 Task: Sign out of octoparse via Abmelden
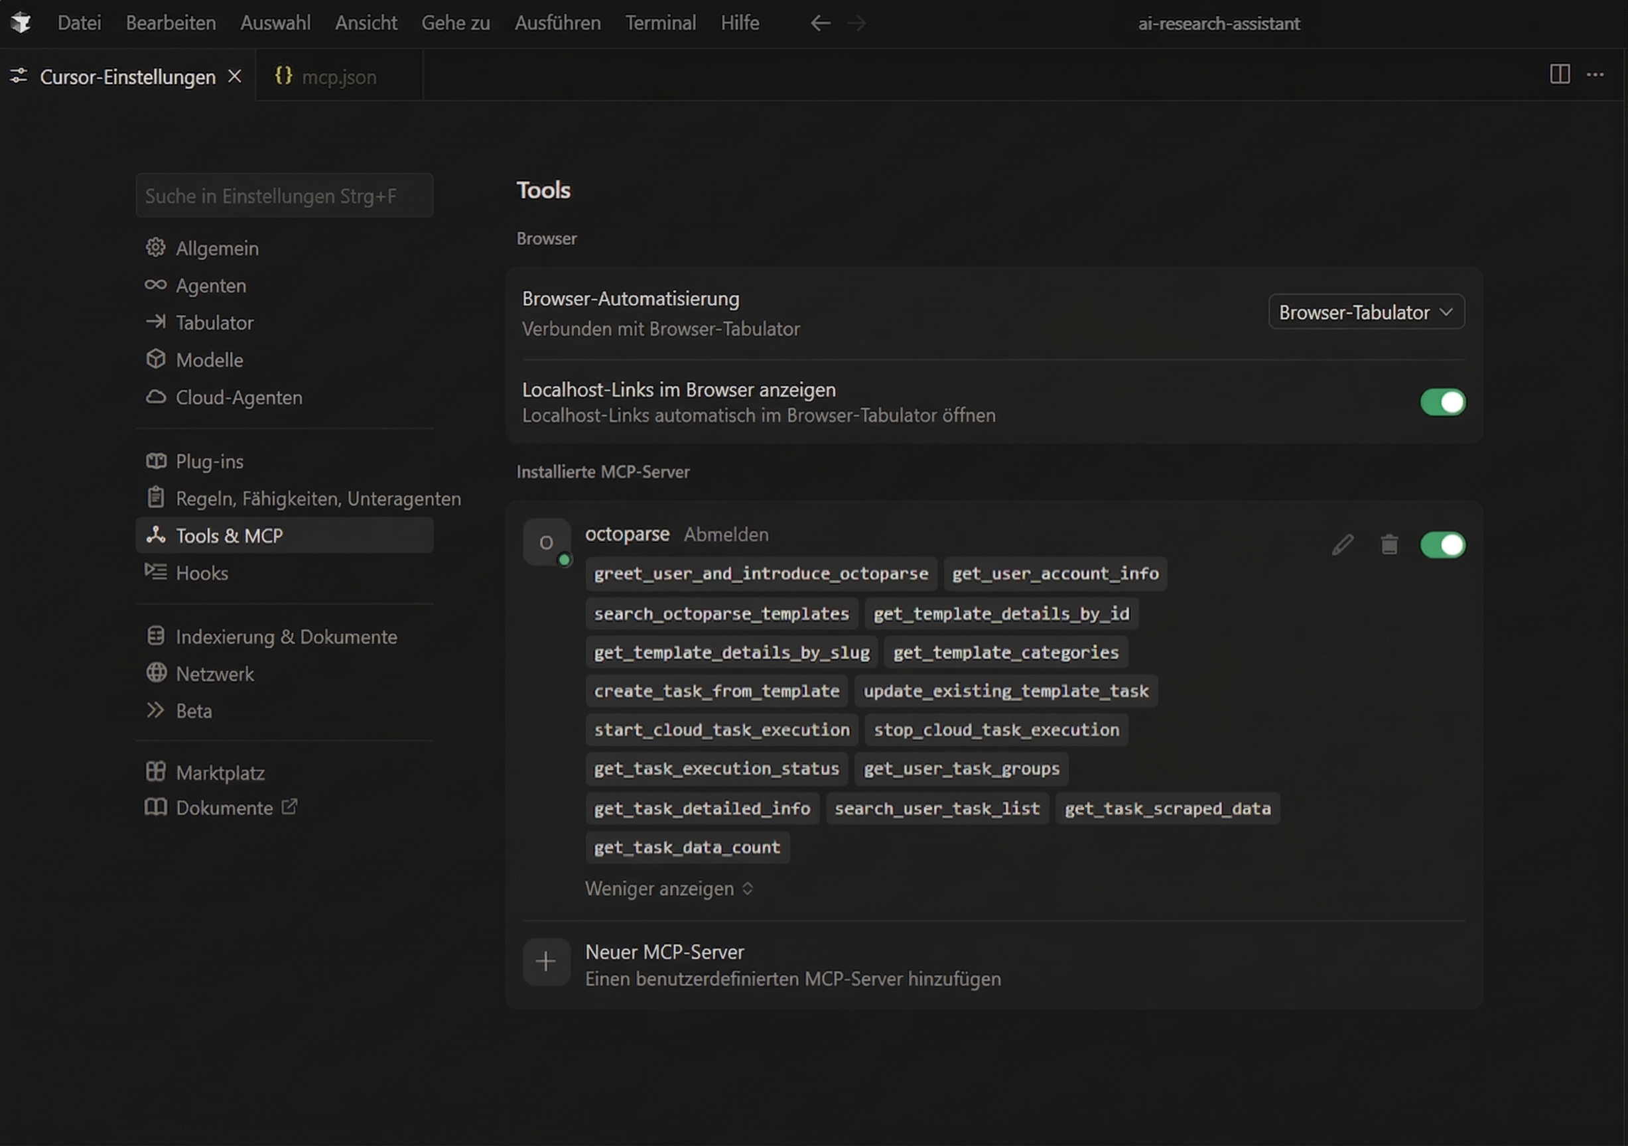coord(726,535)
